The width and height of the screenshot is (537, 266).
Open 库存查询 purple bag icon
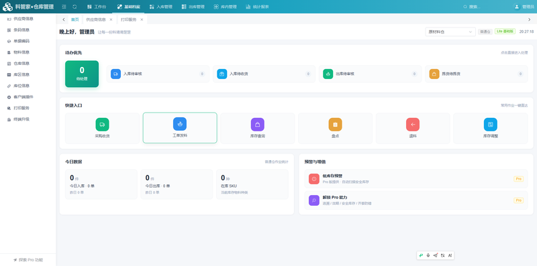258,125
